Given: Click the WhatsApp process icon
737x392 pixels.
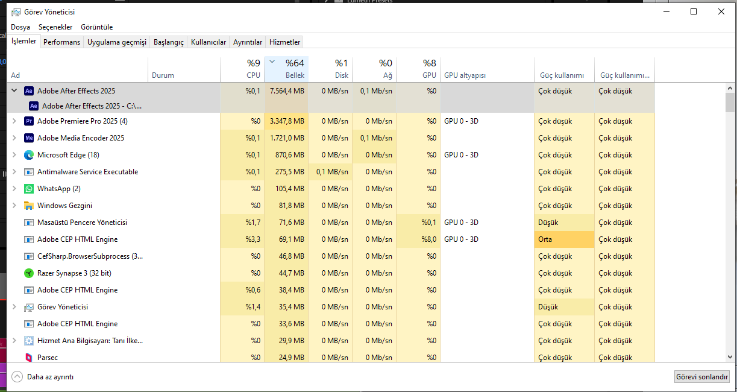Looking at the screenshot, I should pyautogui.click(x=28, y=189).
